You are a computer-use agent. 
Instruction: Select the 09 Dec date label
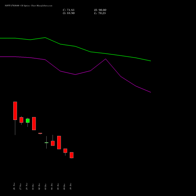[x=64, y=187]
